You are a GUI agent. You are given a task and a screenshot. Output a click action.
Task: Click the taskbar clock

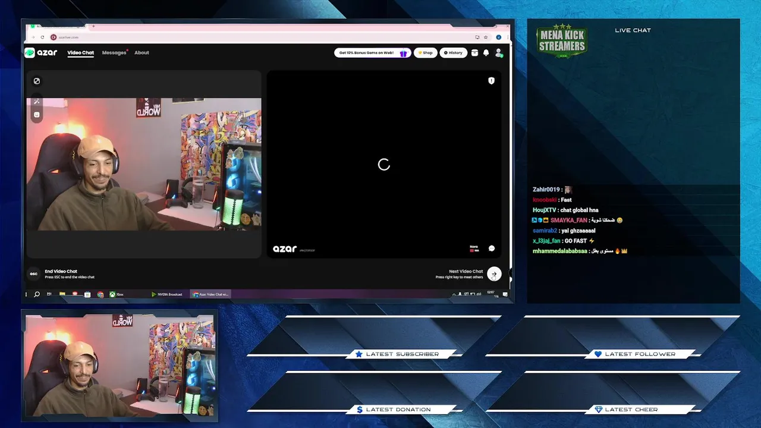(x=491, y=294)
